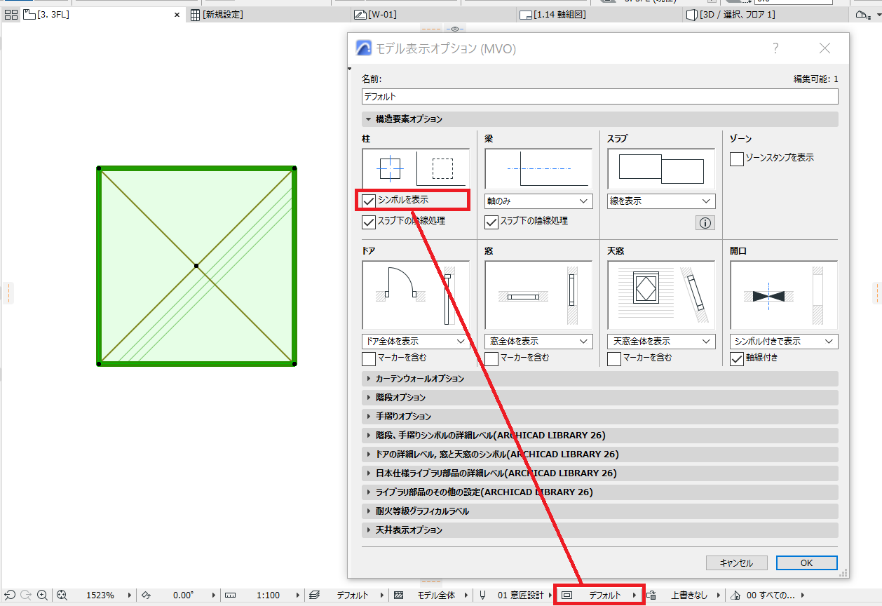Expand 階段オプション section
882x606 pixels.
pos(599,398)
